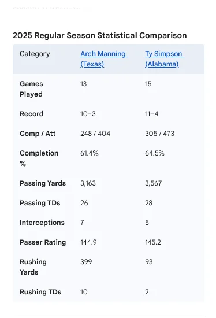Click the Games Played row label
This screenshot has height=318, width=216.
tap(31, 89)
